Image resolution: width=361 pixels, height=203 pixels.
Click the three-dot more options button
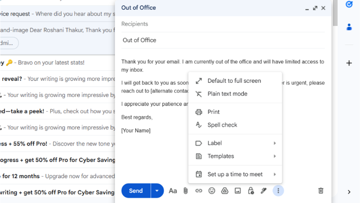pyautogui.click(x=278, y=191)
